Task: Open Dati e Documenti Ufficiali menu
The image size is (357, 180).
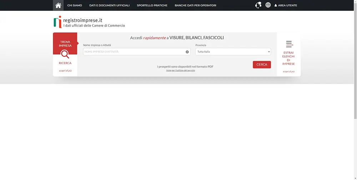Action: pyautogui.click(x=109, y=5)
